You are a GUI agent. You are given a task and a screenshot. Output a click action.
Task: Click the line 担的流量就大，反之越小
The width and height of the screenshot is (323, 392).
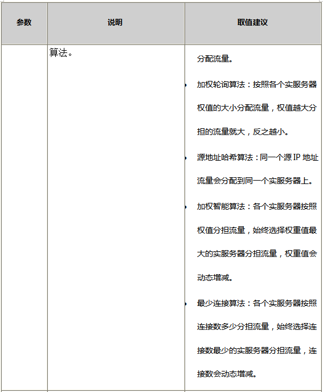point(243,132)
